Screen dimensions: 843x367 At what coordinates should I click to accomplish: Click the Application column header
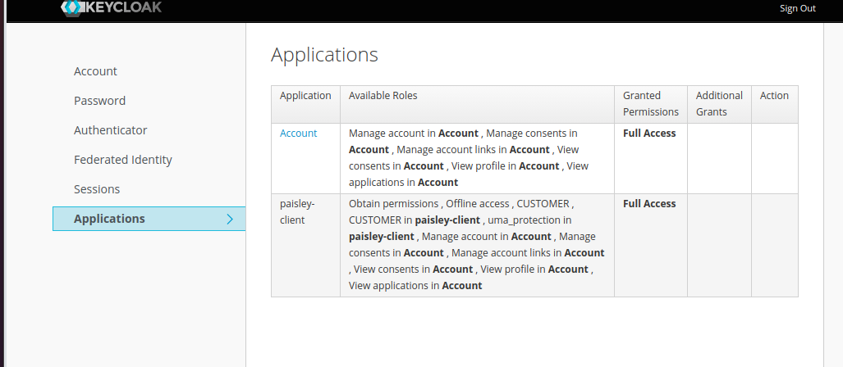coord(305,96)
